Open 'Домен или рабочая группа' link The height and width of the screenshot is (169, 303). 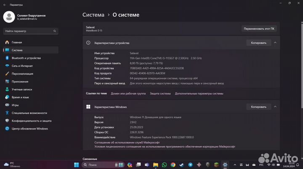(x=128, y=94)
